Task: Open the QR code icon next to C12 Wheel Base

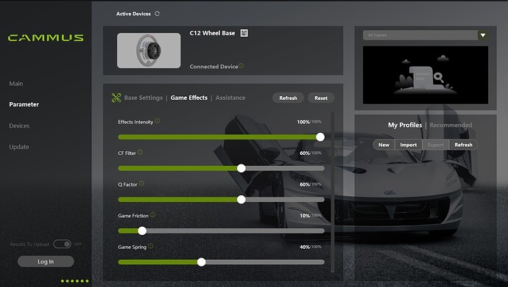Action: [x=244, y=33]
